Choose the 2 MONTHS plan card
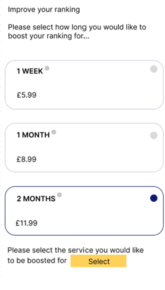The width and height of the screenshot is (165, 290). pyautogui.click(x=84, y=211)
